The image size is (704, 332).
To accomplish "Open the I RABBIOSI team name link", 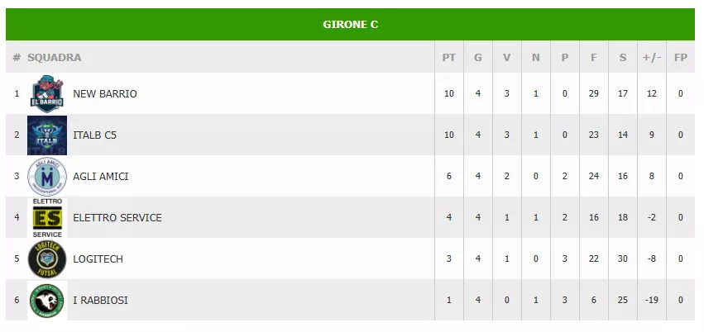I will pos(101,301).
